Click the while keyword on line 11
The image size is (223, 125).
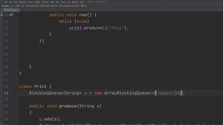click(66, 22)
